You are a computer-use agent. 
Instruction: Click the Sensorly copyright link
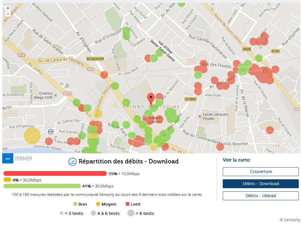pyautogui.click(x=290, y=220)
